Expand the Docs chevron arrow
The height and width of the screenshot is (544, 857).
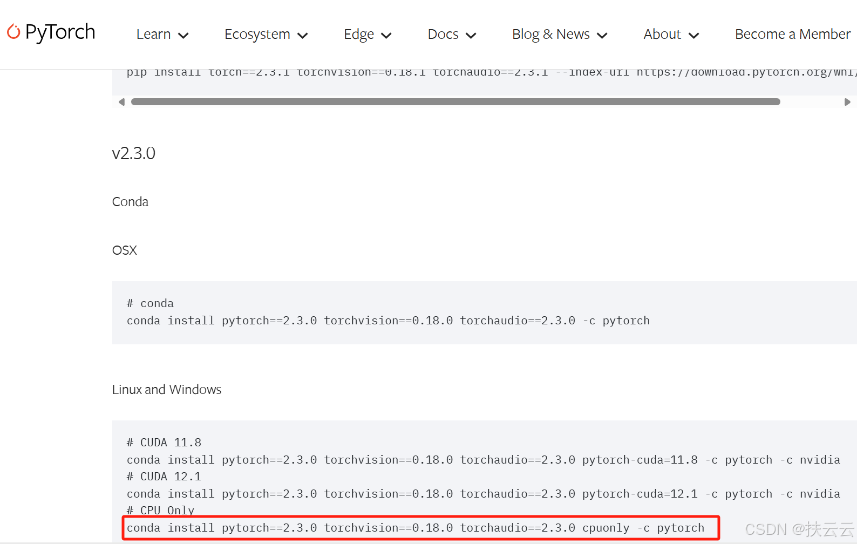coord(471,36)
